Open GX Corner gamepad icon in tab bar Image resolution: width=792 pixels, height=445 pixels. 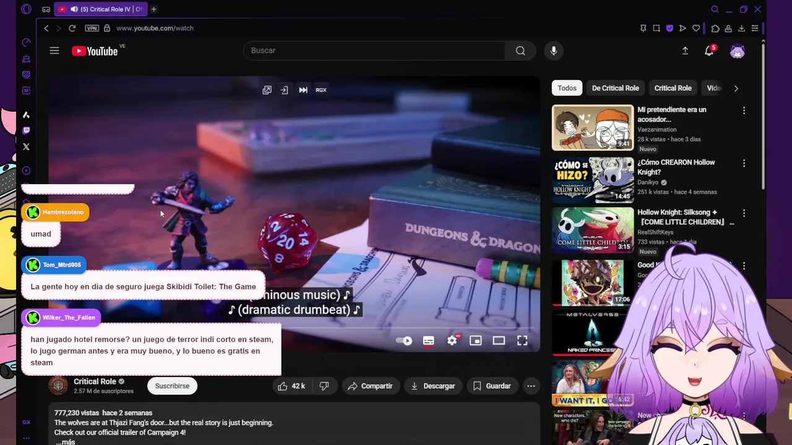(46, 9)
